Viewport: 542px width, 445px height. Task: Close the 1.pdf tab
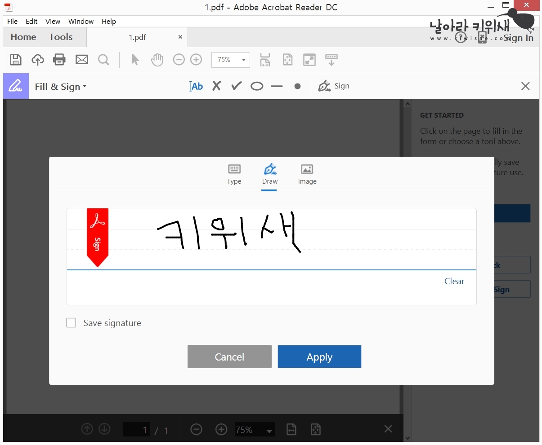pyautogui.click(x=180, y=37)
